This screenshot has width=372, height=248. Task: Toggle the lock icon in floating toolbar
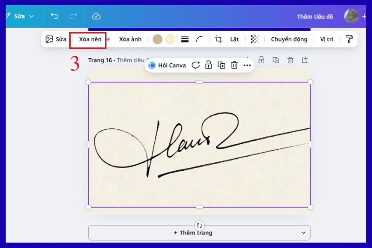208,65
